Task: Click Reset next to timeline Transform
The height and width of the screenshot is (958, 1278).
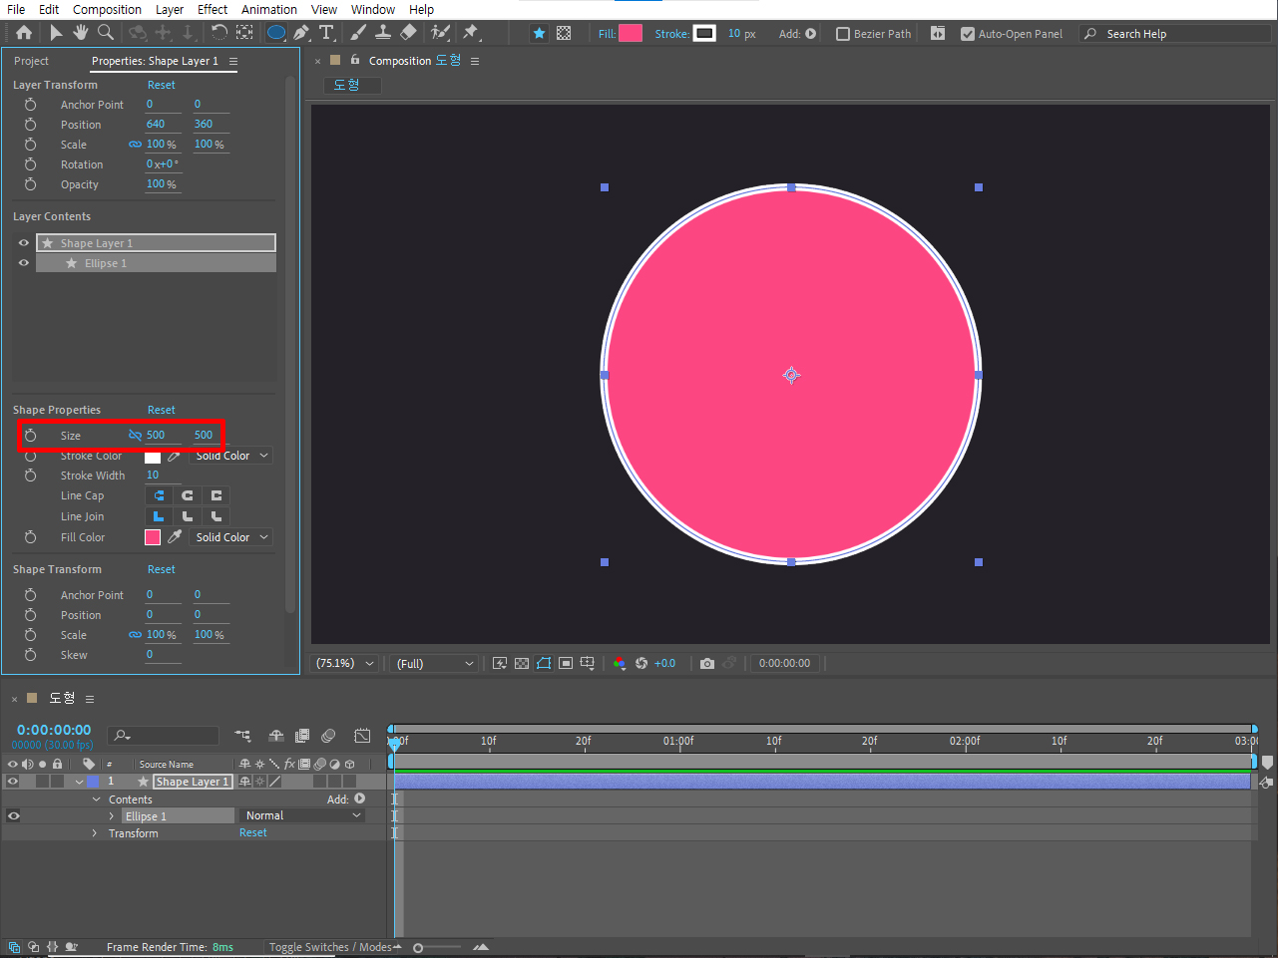Action: click(x=253, y=832)
